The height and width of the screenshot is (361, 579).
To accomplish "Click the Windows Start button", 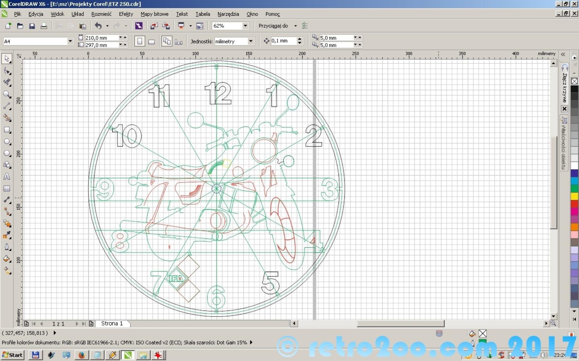I will (12, 355).
